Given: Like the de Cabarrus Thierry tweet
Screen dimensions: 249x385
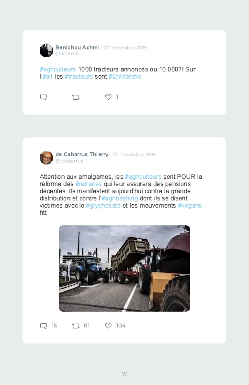Looking at the screenshot, I should point(108,326).
